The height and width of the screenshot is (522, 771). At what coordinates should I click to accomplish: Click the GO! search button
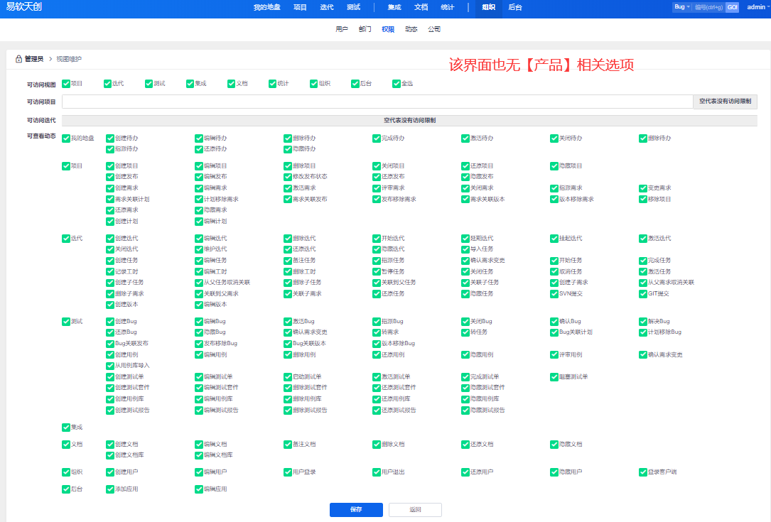click(732, 7)
